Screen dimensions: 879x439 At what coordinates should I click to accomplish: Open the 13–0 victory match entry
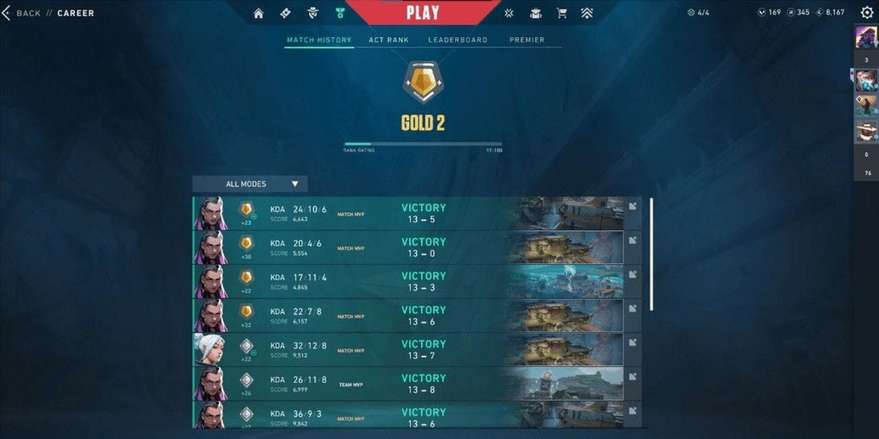tap(417, 247)
